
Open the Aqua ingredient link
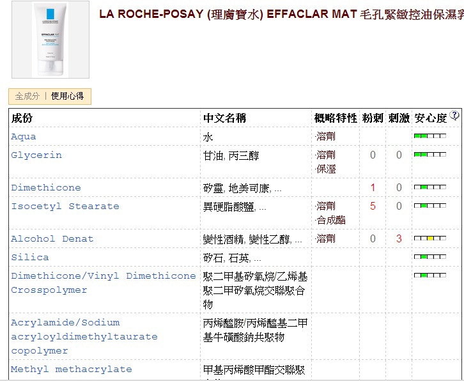24,137
